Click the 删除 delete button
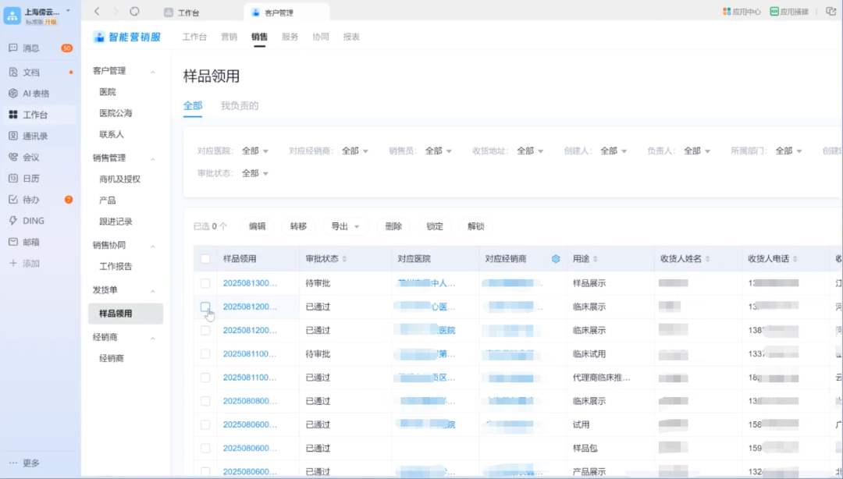Image resolution: width=843 pixels, height=479 pixels. (393, 226)
